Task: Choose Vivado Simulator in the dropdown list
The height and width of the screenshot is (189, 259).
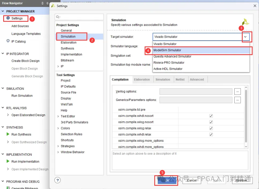Action: [201, 44]
